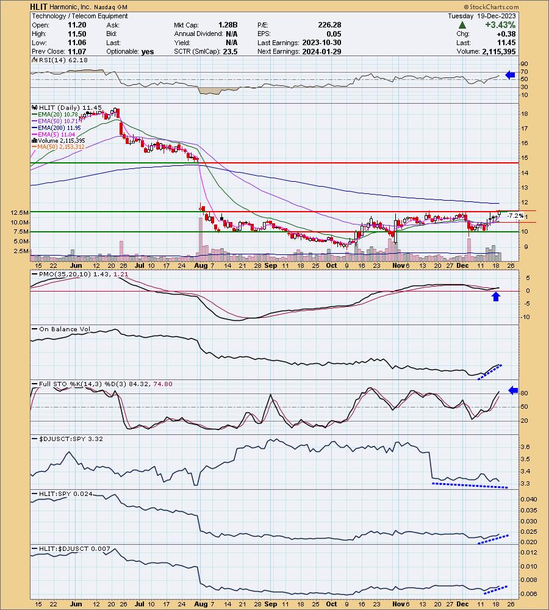
Task: Click the +3.43% percent change
Action: point(500,25)
